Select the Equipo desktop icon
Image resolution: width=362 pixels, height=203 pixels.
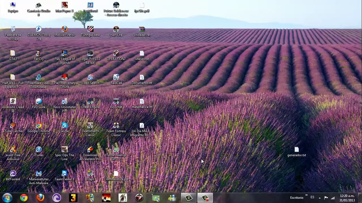click(13, 7)
